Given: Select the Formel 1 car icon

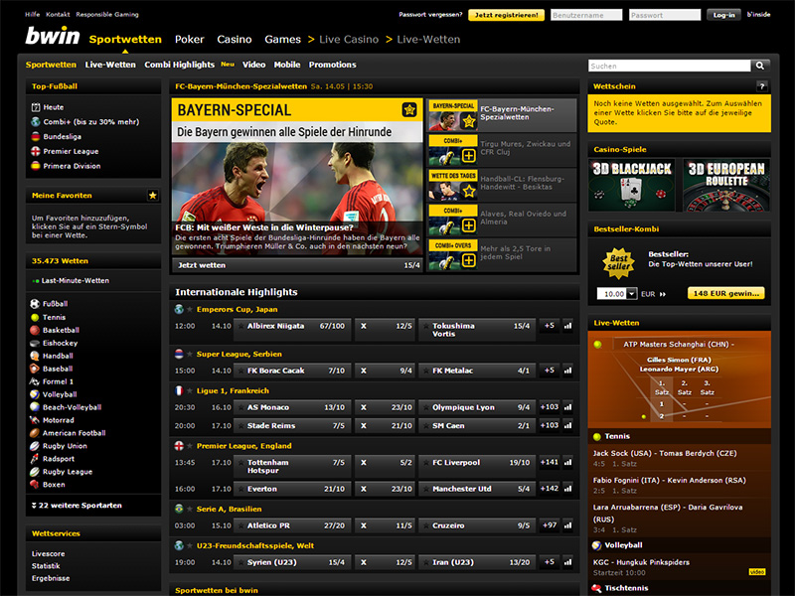Looking at the screenshot, I should click(x=35, y=381).
